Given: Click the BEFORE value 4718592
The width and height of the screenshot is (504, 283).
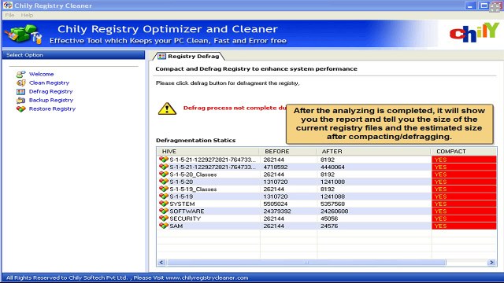Looking at the screenshot, I should [276, 167].
